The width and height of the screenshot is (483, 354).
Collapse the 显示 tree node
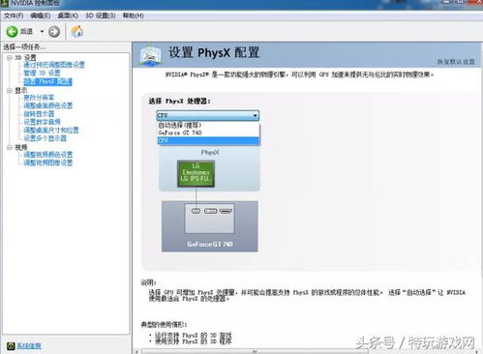tap(10, 91)
